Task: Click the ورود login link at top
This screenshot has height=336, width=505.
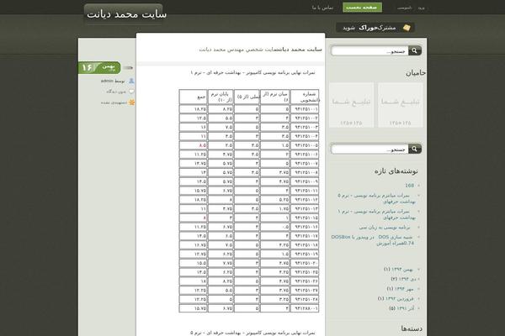Action: [421, 8]
